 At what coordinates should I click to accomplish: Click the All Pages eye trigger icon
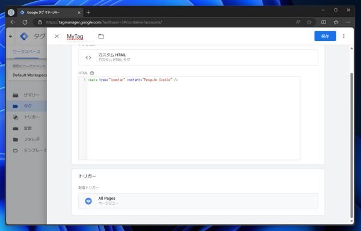[88, 201]
